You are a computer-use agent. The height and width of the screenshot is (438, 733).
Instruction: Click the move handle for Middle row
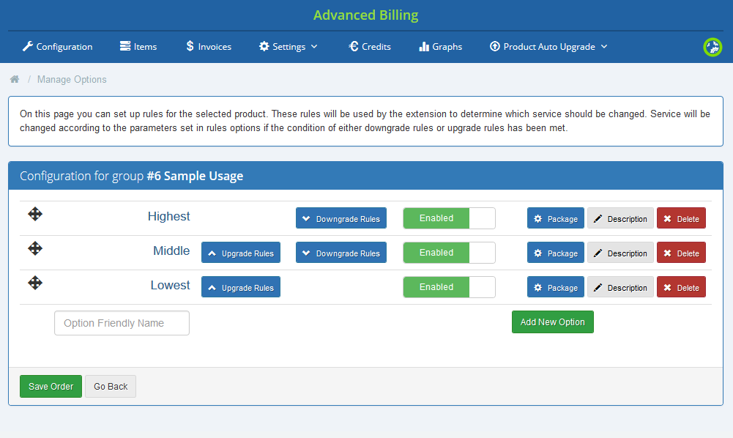tap(35, 248)
